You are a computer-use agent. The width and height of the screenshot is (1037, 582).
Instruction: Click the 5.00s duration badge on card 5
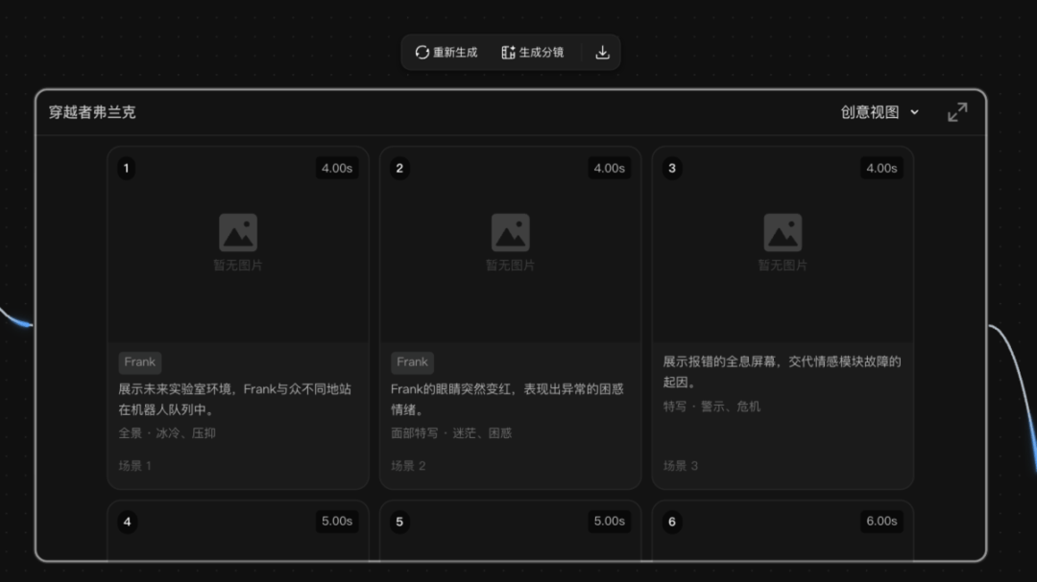click(609, 522)
